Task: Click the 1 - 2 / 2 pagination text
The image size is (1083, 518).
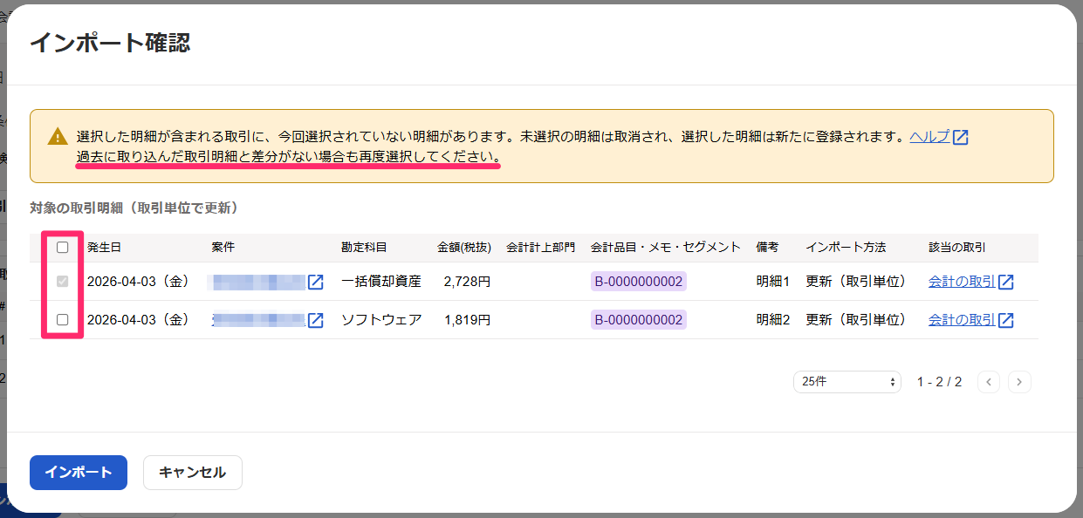Action: (939, 382)
